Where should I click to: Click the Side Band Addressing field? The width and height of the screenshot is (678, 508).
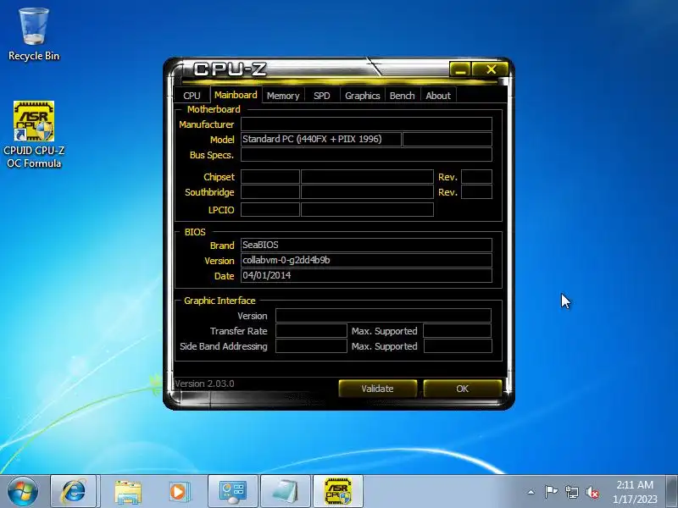[x=311, y=345]
